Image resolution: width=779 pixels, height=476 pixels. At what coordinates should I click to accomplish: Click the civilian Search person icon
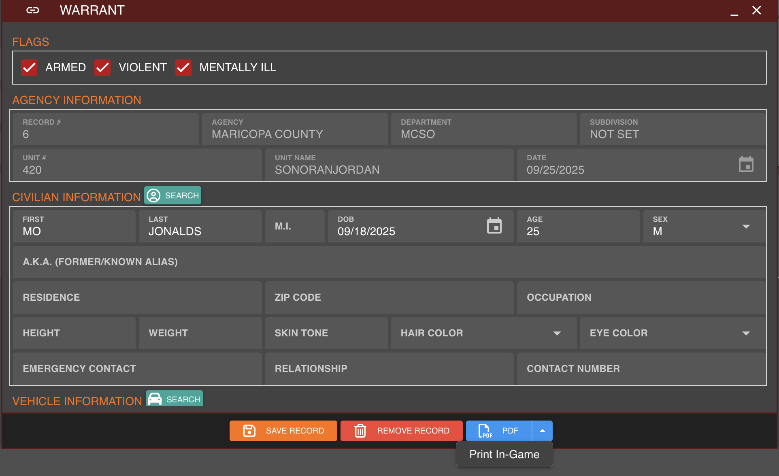(x=153, y=195)
